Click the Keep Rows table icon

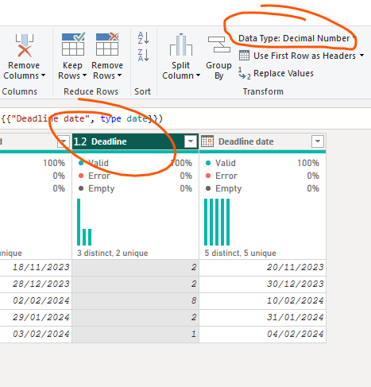[73, 44]
